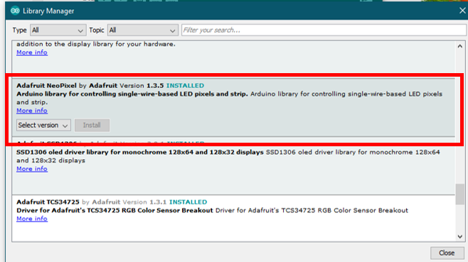Open More info link for SSD1306 library
Viewport: 468px width, 262px height.
click(x=32, y=169)
